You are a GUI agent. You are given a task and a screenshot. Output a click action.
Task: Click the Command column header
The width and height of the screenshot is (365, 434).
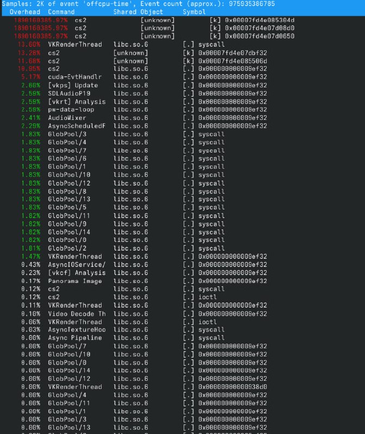click(61, 12)
